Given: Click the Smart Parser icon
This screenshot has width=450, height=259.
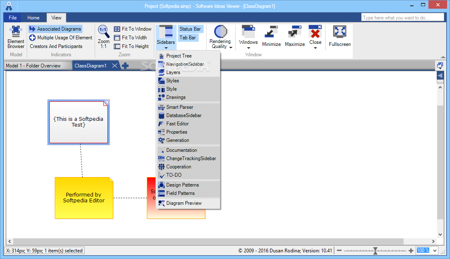Looking at the screenshot, I should pos(161,107).
